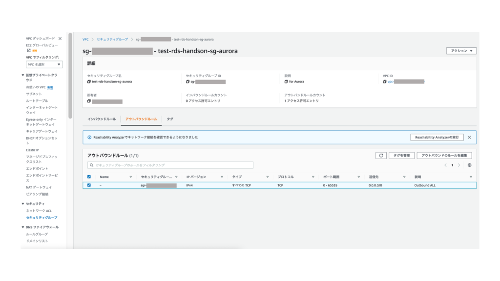The height and width of the screenshot is (281, 500).
Task: Copy the 'for Aurora' description via copy icon
Action: coord(286,82)
